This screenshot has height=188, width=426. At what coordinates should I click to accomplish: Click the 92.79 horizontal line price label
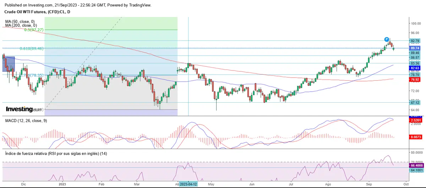pos(415,41)
